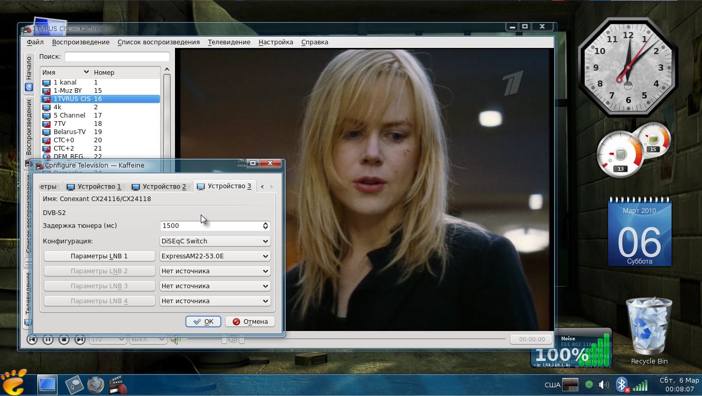Click the Bluetooth tray icon
This screenshot has width=702, height=396.
pos(622,385)
